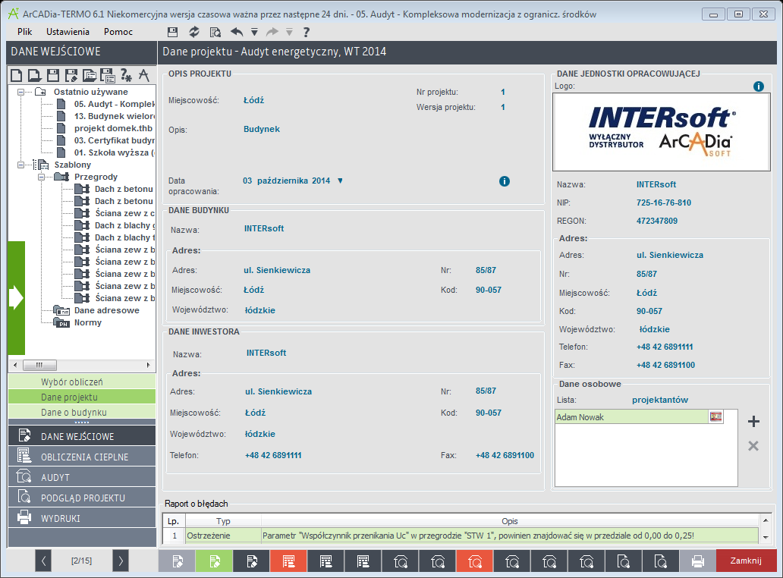The height and width of the screenshot is (578, 783).
Task: Open the Plik menu
Action: pyautogui.click(x=24, y=32)
